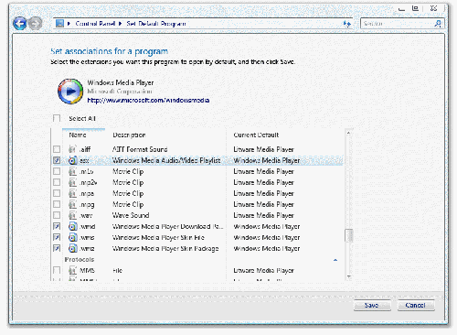This screenshot has width=457, height=335.
Task: Click list scrollbar up arrow
Action: [348, 133]
